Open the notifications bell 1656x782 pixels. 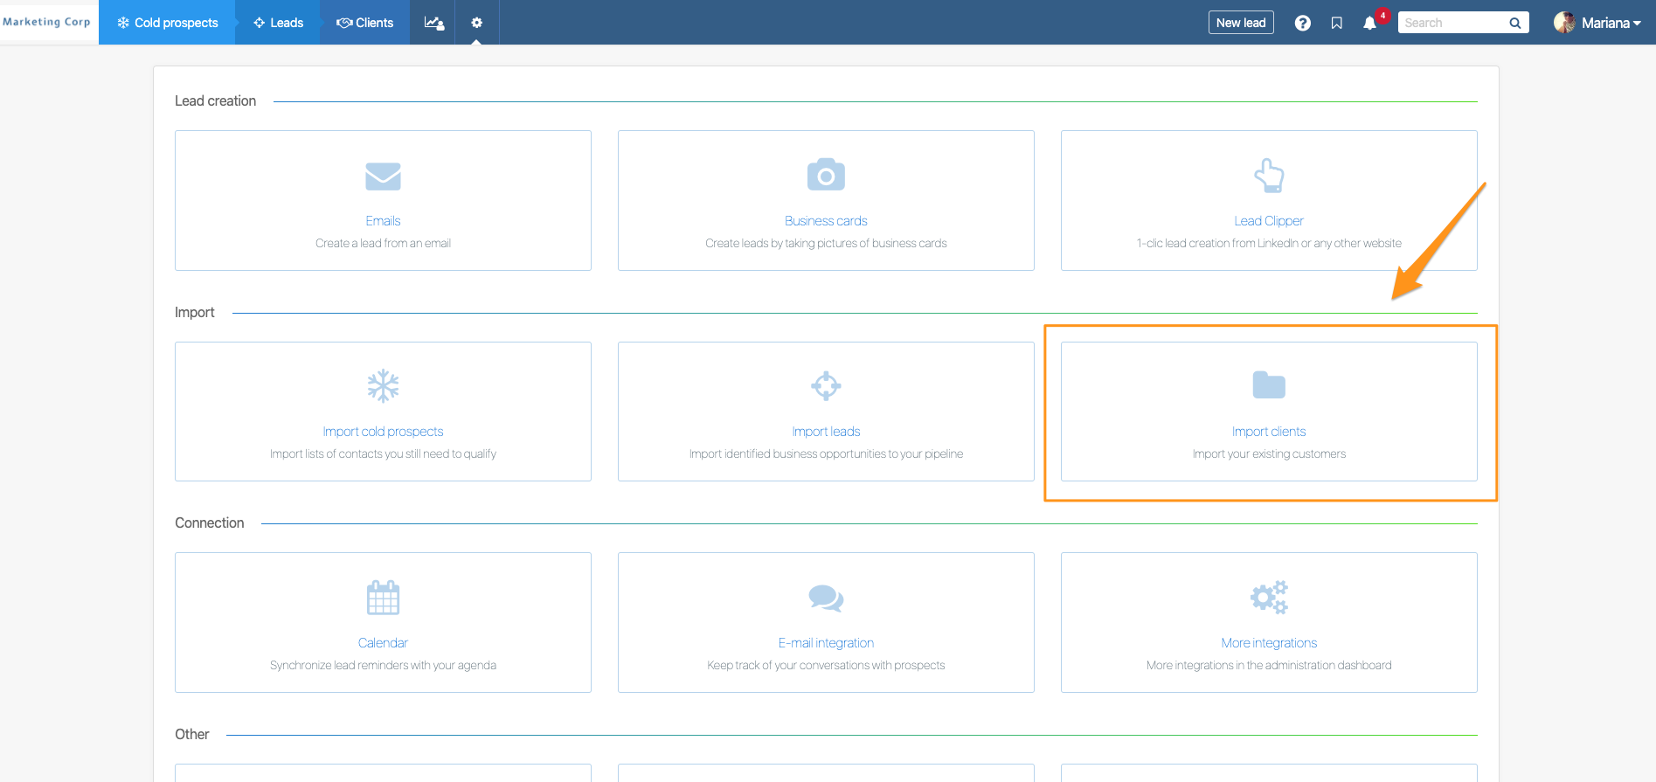[x=1369, y=24]
